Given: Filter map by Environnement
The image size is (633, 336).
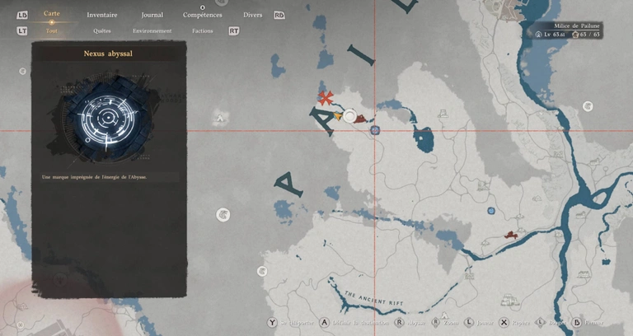Looking at the screenshot, I should (x=152, y=30).
